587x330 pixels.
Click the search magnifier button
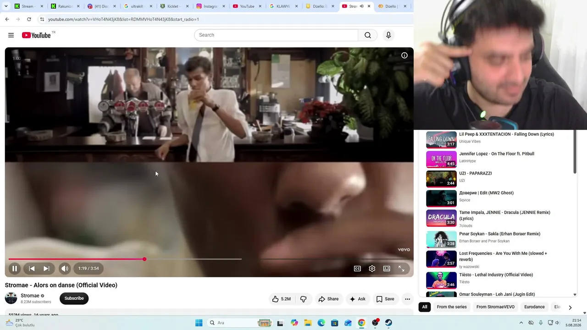(368, 35)
